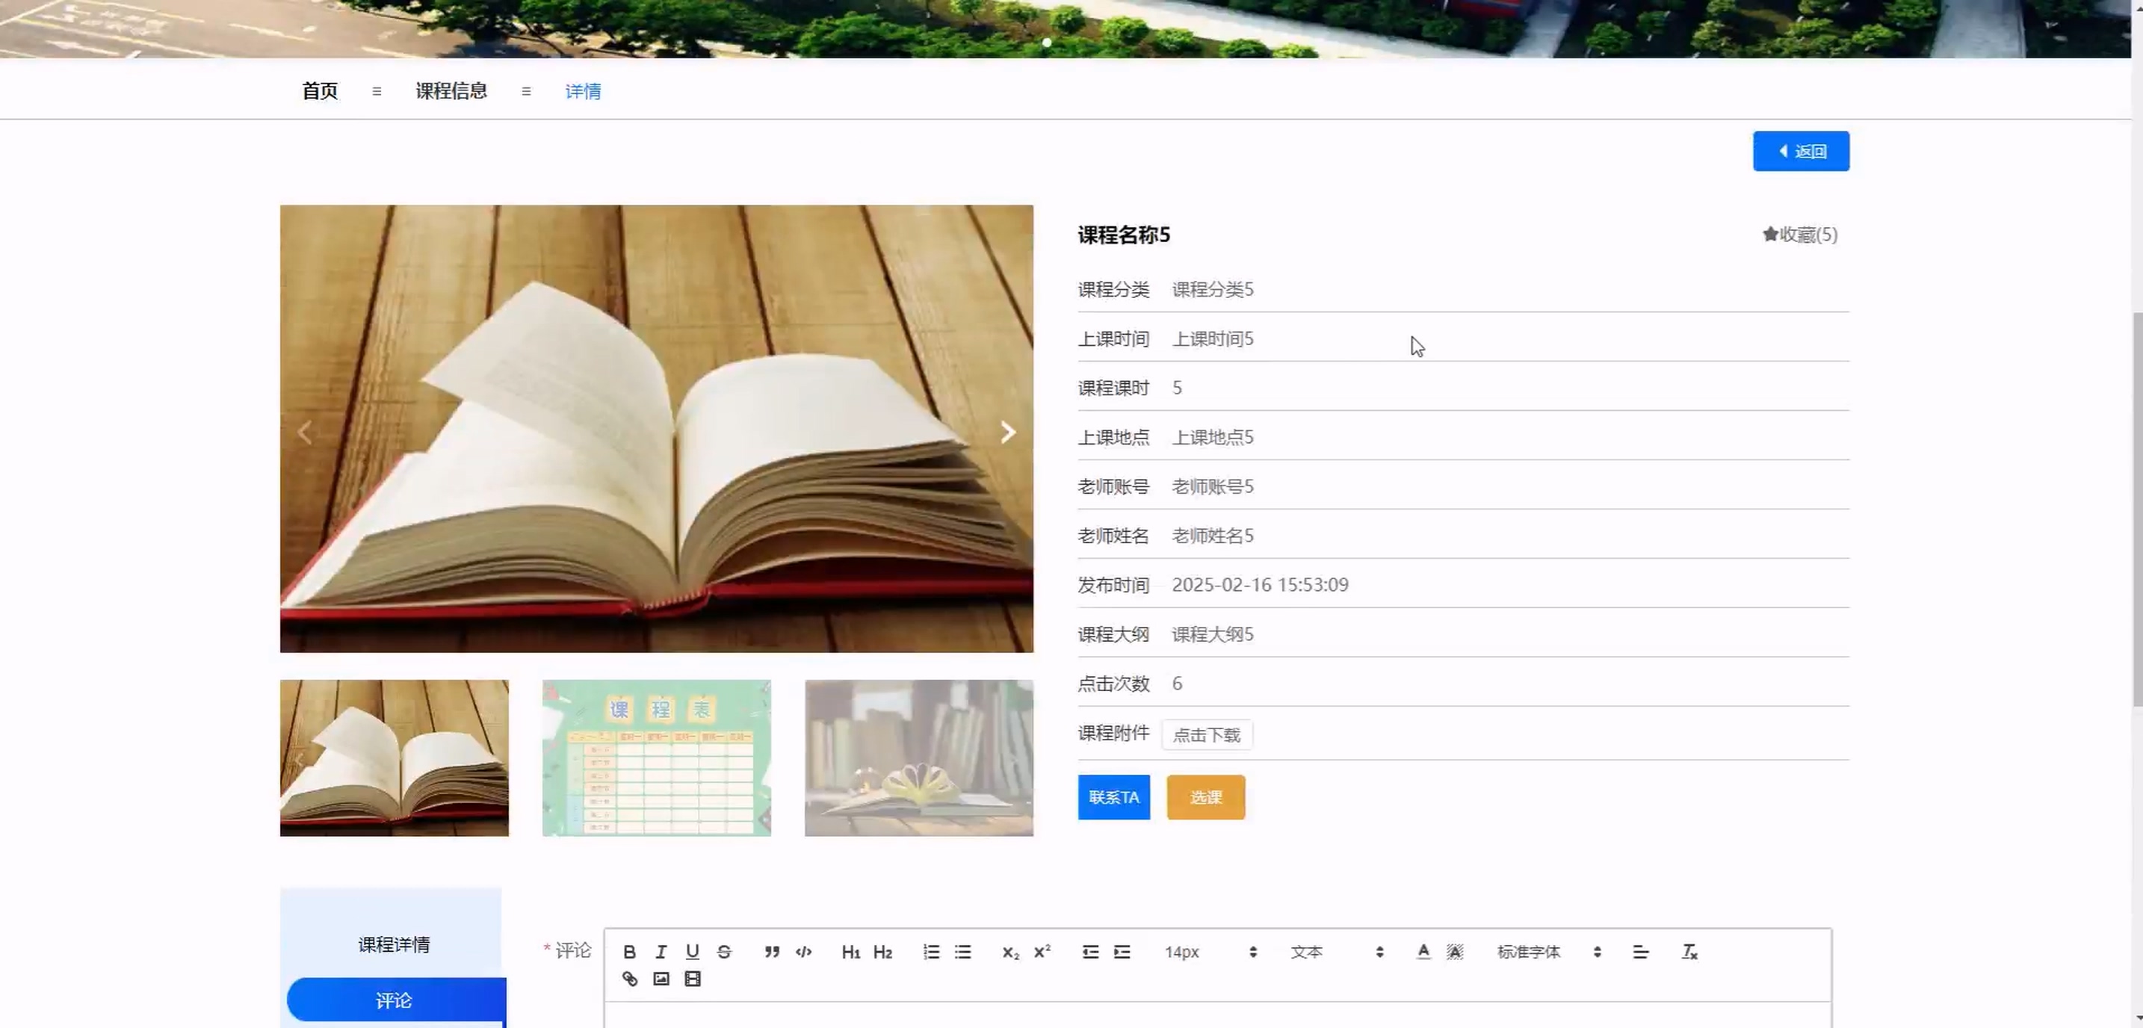Go to 课程信息 in breadcrumb navigation

tap(451, 90)
